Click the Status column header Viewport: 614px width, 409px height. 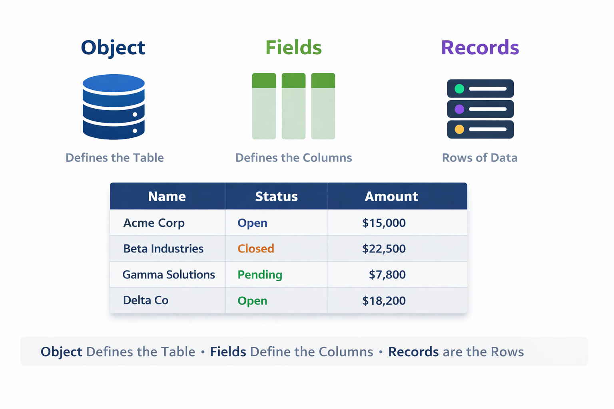point(276,197)
